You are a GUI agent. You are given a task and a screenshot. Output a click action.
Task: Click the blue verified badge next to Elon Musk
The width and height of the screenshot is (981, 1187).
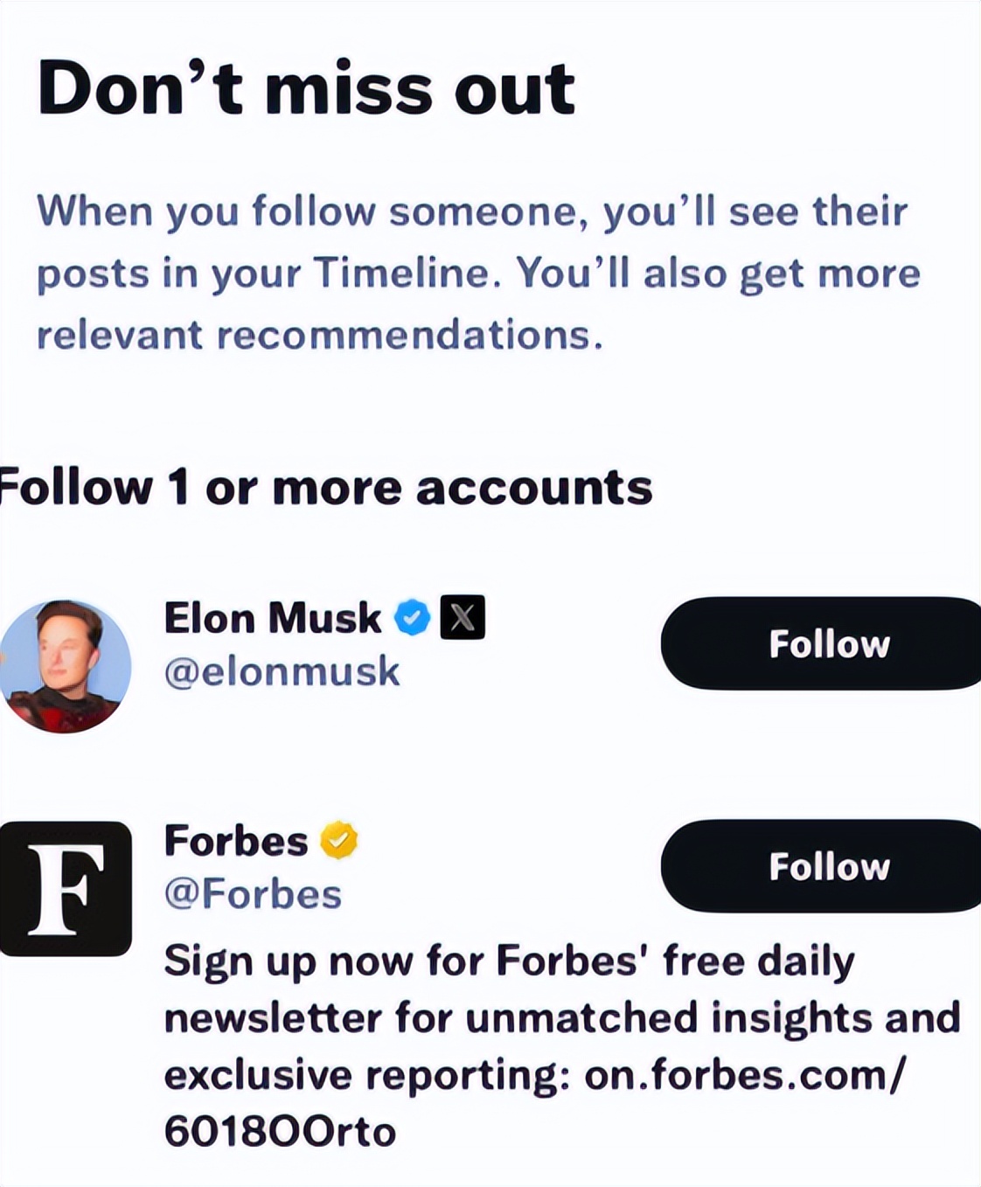point(412,618)
